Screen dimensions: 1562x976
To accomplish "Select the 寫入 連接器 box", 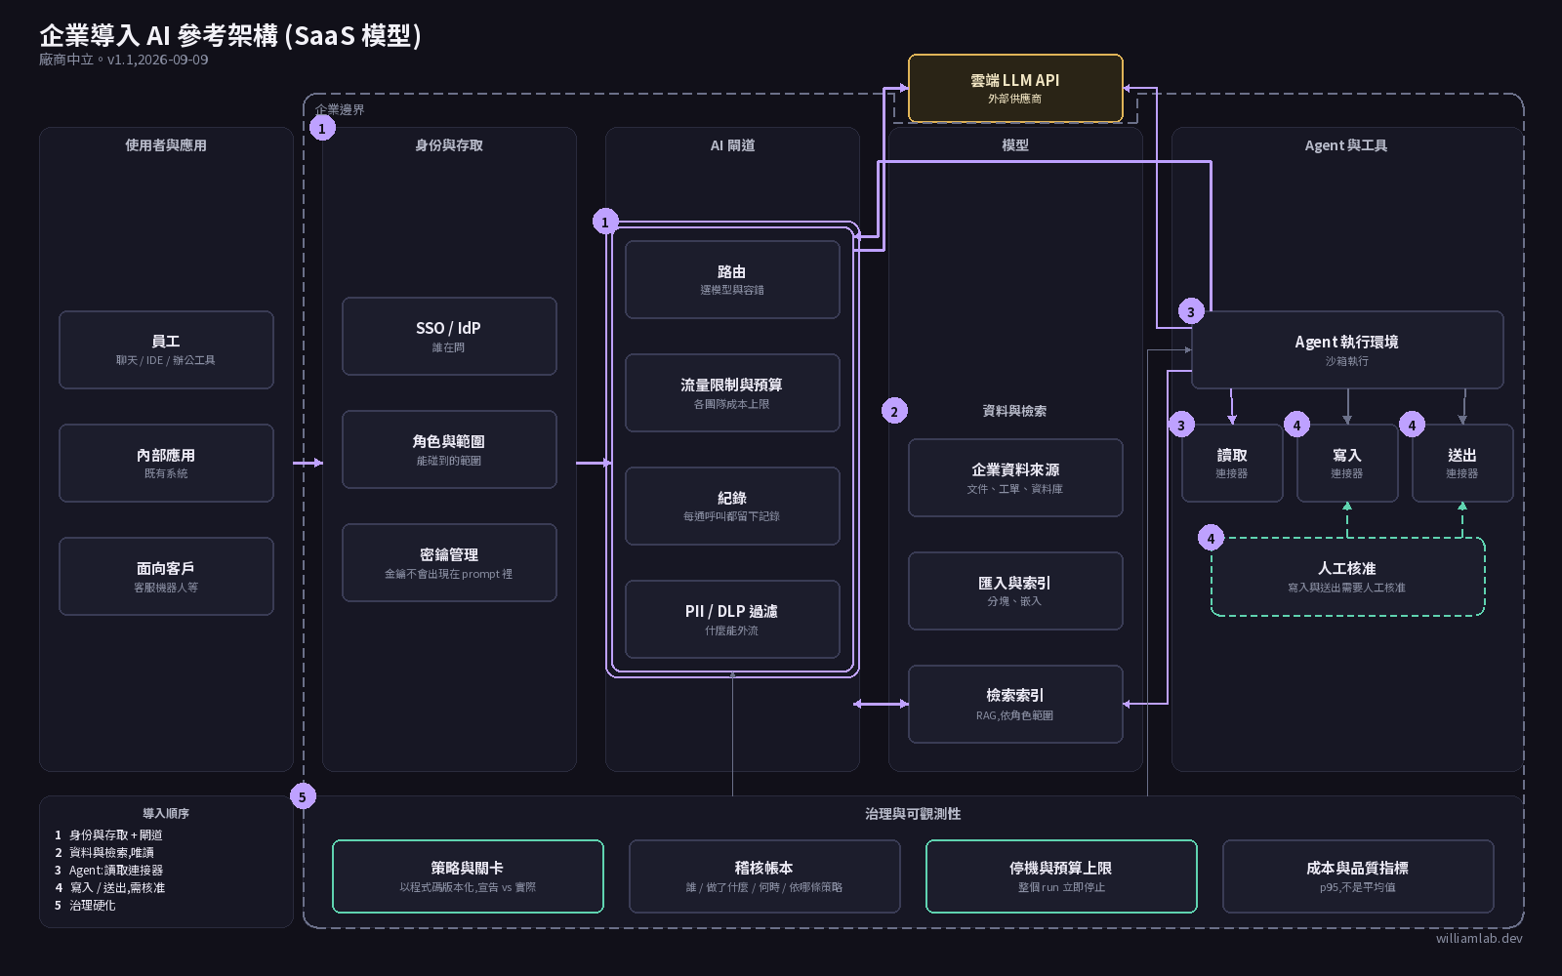I will pos(1347,464).
